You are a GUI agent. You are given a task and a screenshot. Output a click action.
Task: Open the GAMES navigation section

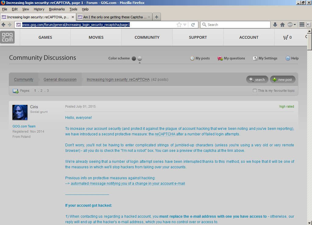click(x=45, y=37)
